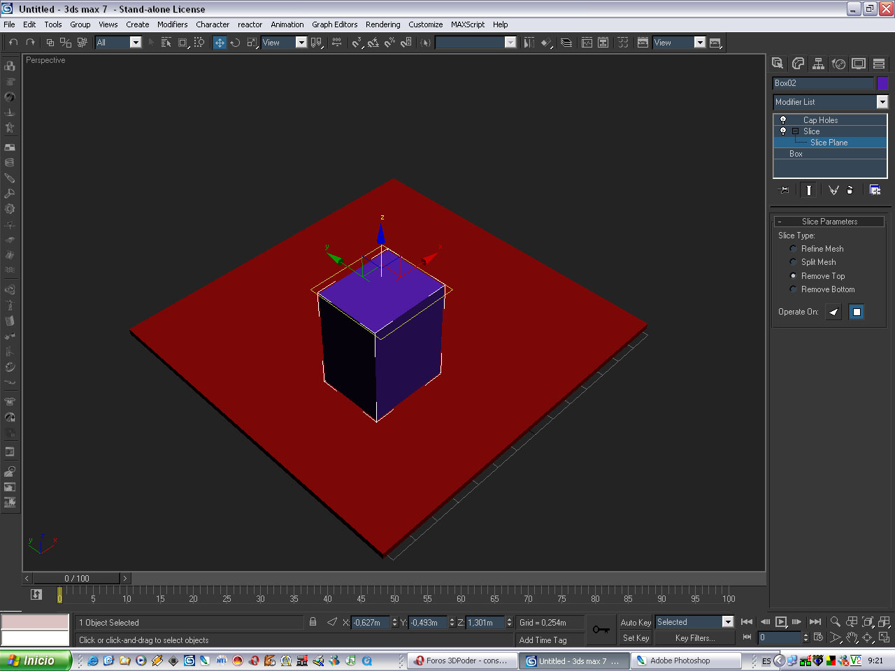This screenshot has height=671, width=895.
Task: Open the Mirror tool in toolbar
Action: coord(529,43)
